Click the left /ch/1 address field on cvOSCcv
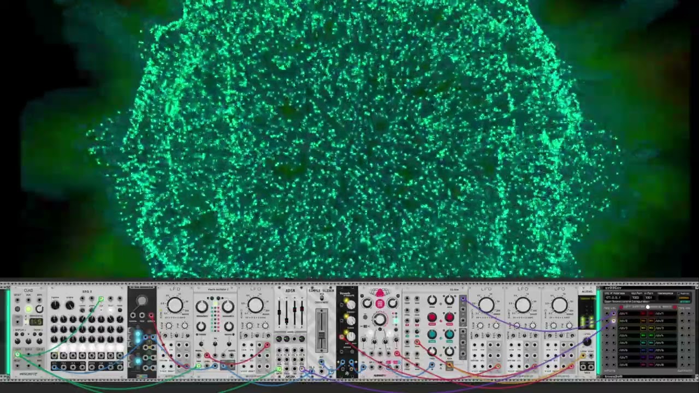 [629, 313]
